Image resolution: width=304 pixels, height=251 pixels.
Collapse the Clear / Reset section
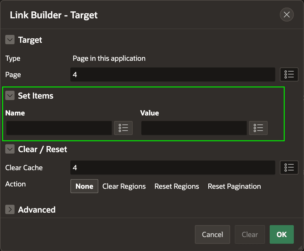point(10,149)
